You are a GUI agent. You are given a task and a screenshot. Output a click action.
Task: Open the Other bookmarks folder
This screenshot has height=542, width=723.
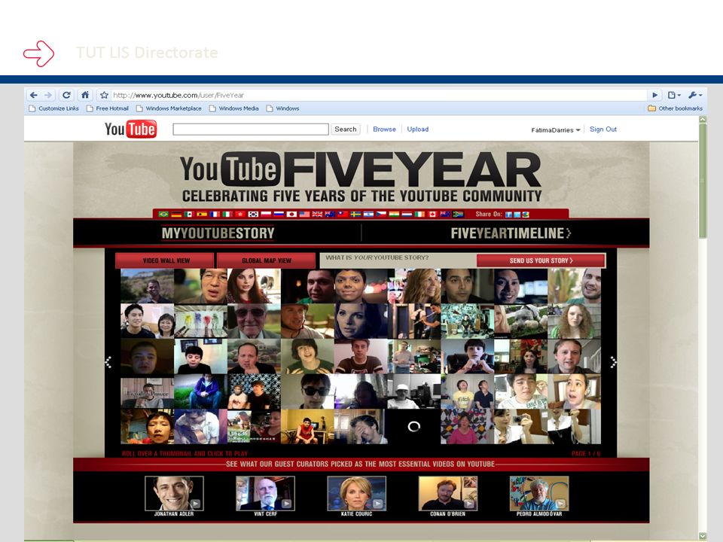[675, 108]
